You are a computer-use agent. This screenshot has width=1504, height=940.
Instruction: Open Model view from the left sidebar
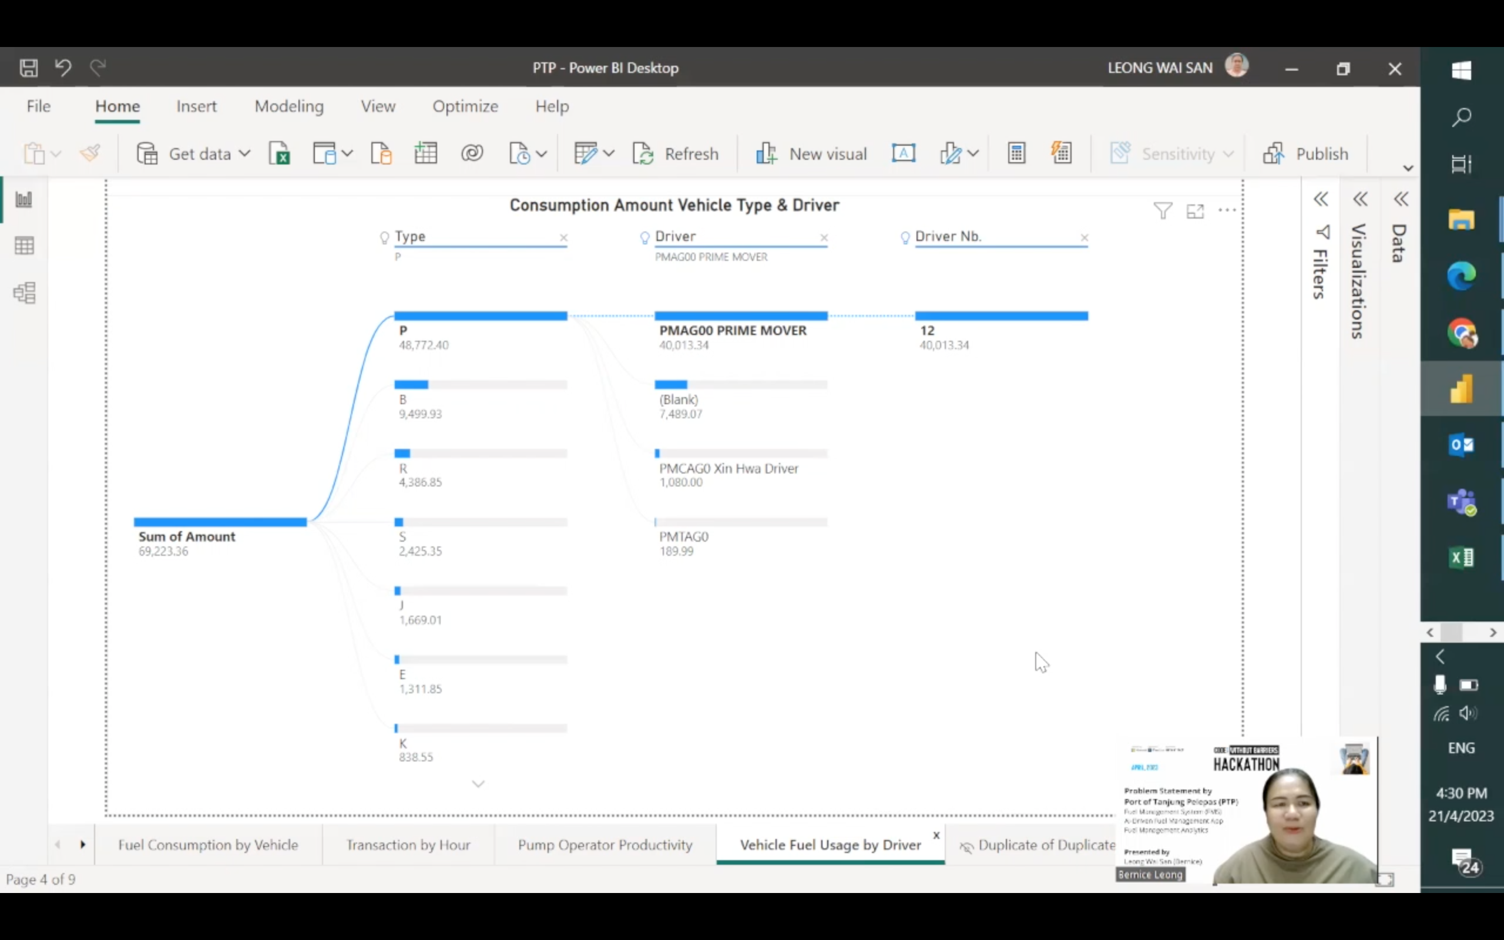(23, 293)
